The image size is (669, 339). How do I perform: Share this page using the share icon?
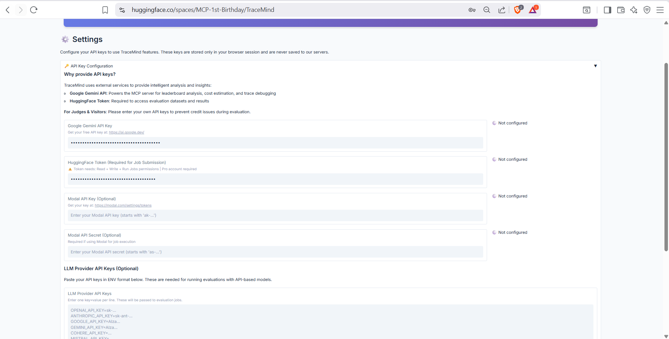pos(502,10)
